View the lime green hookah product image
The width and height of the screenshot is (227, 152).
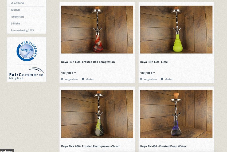(x=176, y=30)
